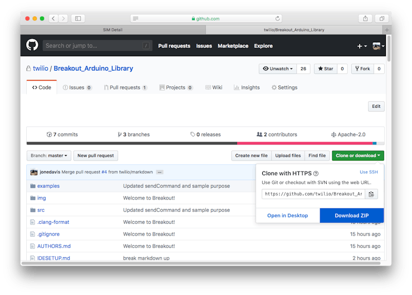Click the img folder icon

coord(33,198)
